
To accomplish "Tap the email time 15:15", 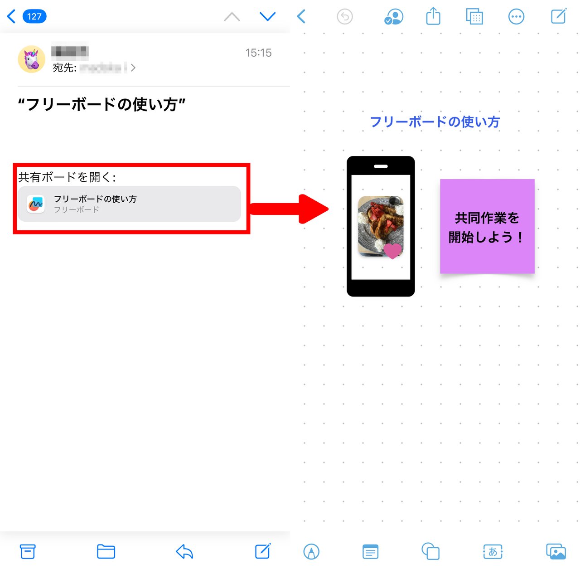I will click(258, 53).
